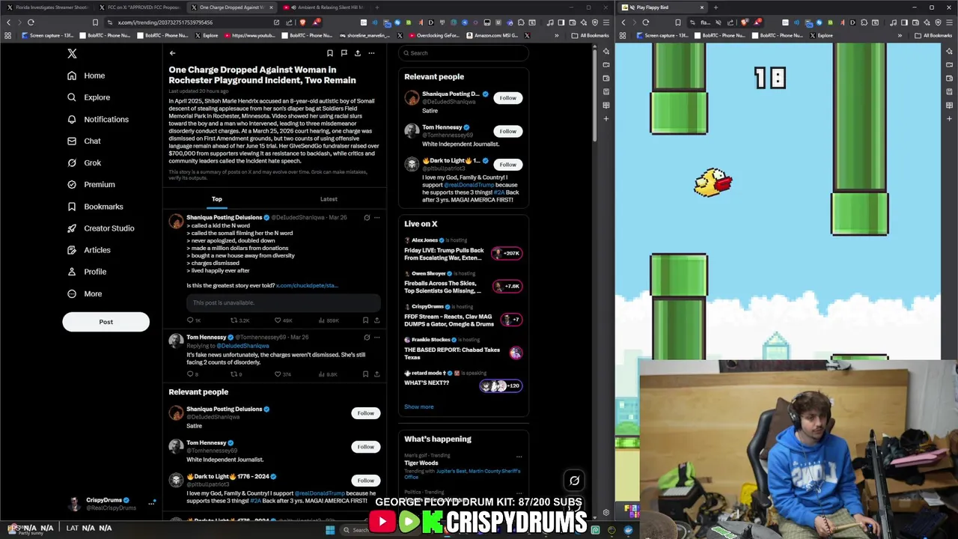Open a new tab in left browser
This screenshot has height=539, width=958.
pos(377,7)
